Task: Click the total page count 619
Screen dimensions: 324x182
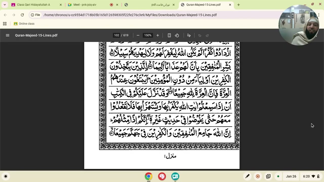Action: [126, 35]
